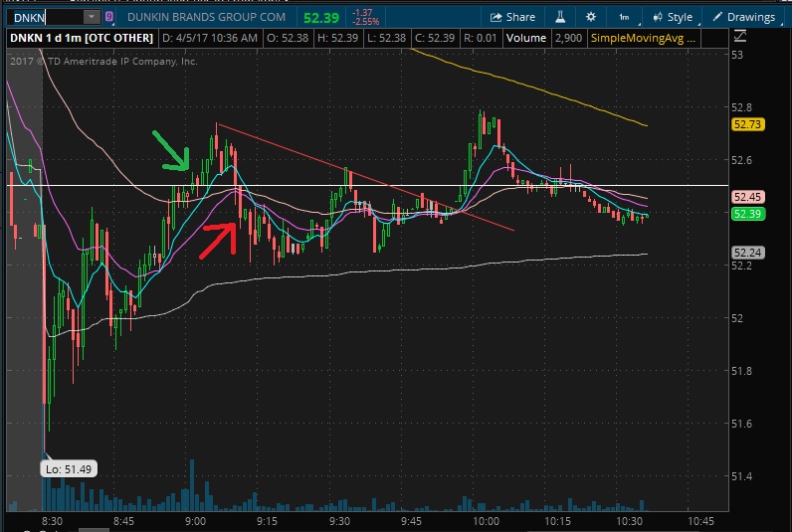Open the Style menu
Viewport: 792px width, 532px height.
pyautogui.click(x=674, y=17)
